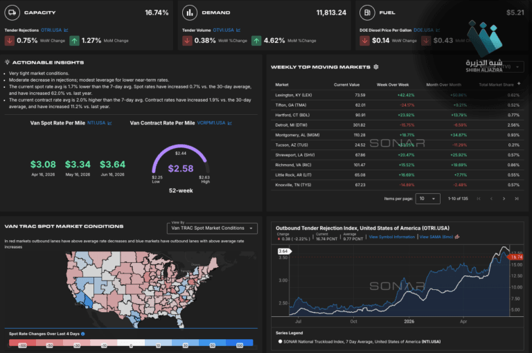
Task: Select Montgomery, AL (MGM) market row
Action: (398, 135)
